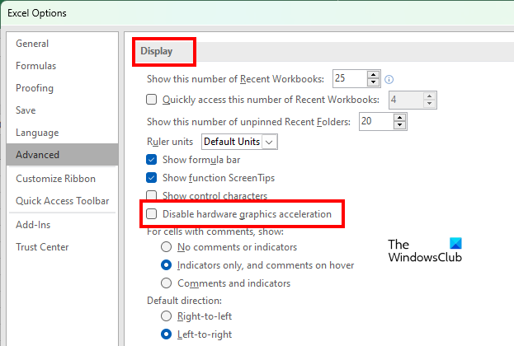This screenshot has height=346, width=514.
Task: Select Comments and indicators option
Action: point(166,283)
